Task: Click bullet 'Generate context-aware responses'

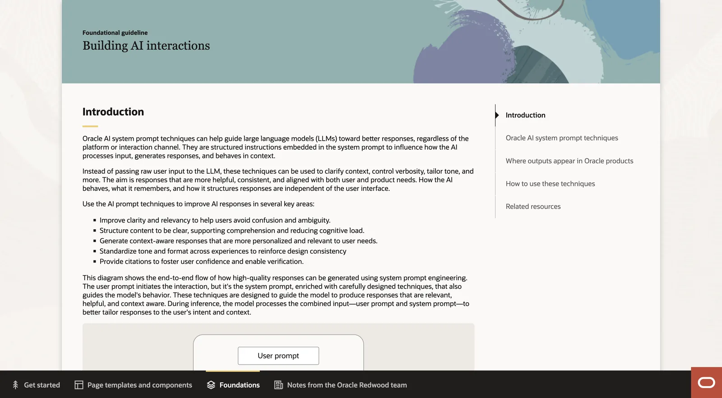Action: 238,241
